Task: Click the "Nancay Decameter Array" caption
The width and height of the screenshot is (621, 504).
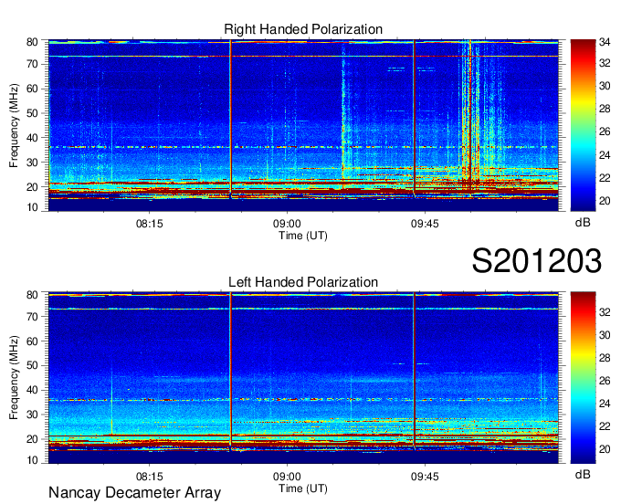Action: [x=134, y=493]
